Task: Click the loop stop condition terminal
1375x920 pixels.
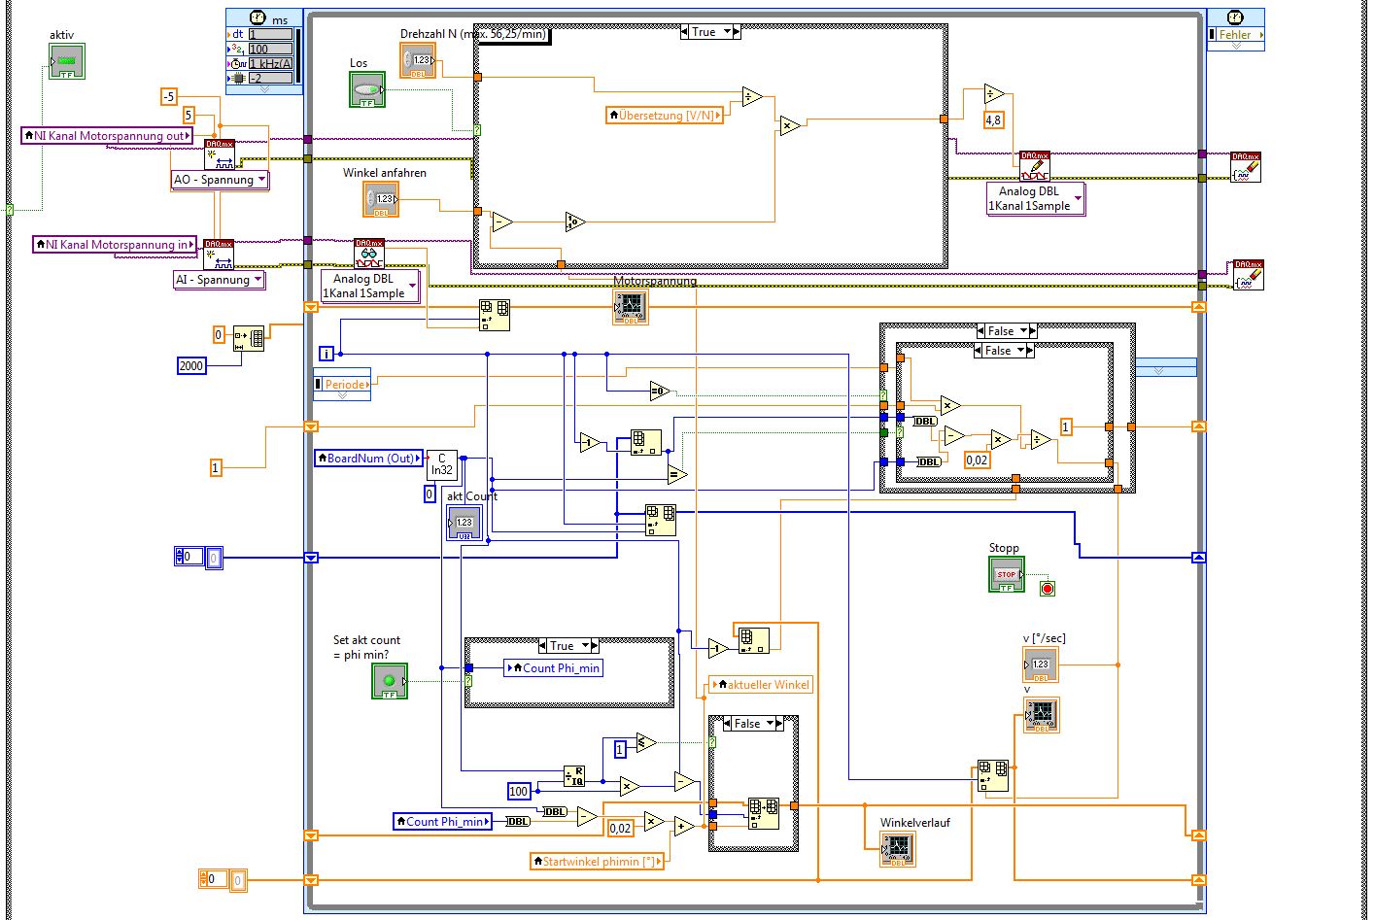Action: point(1047,588)
